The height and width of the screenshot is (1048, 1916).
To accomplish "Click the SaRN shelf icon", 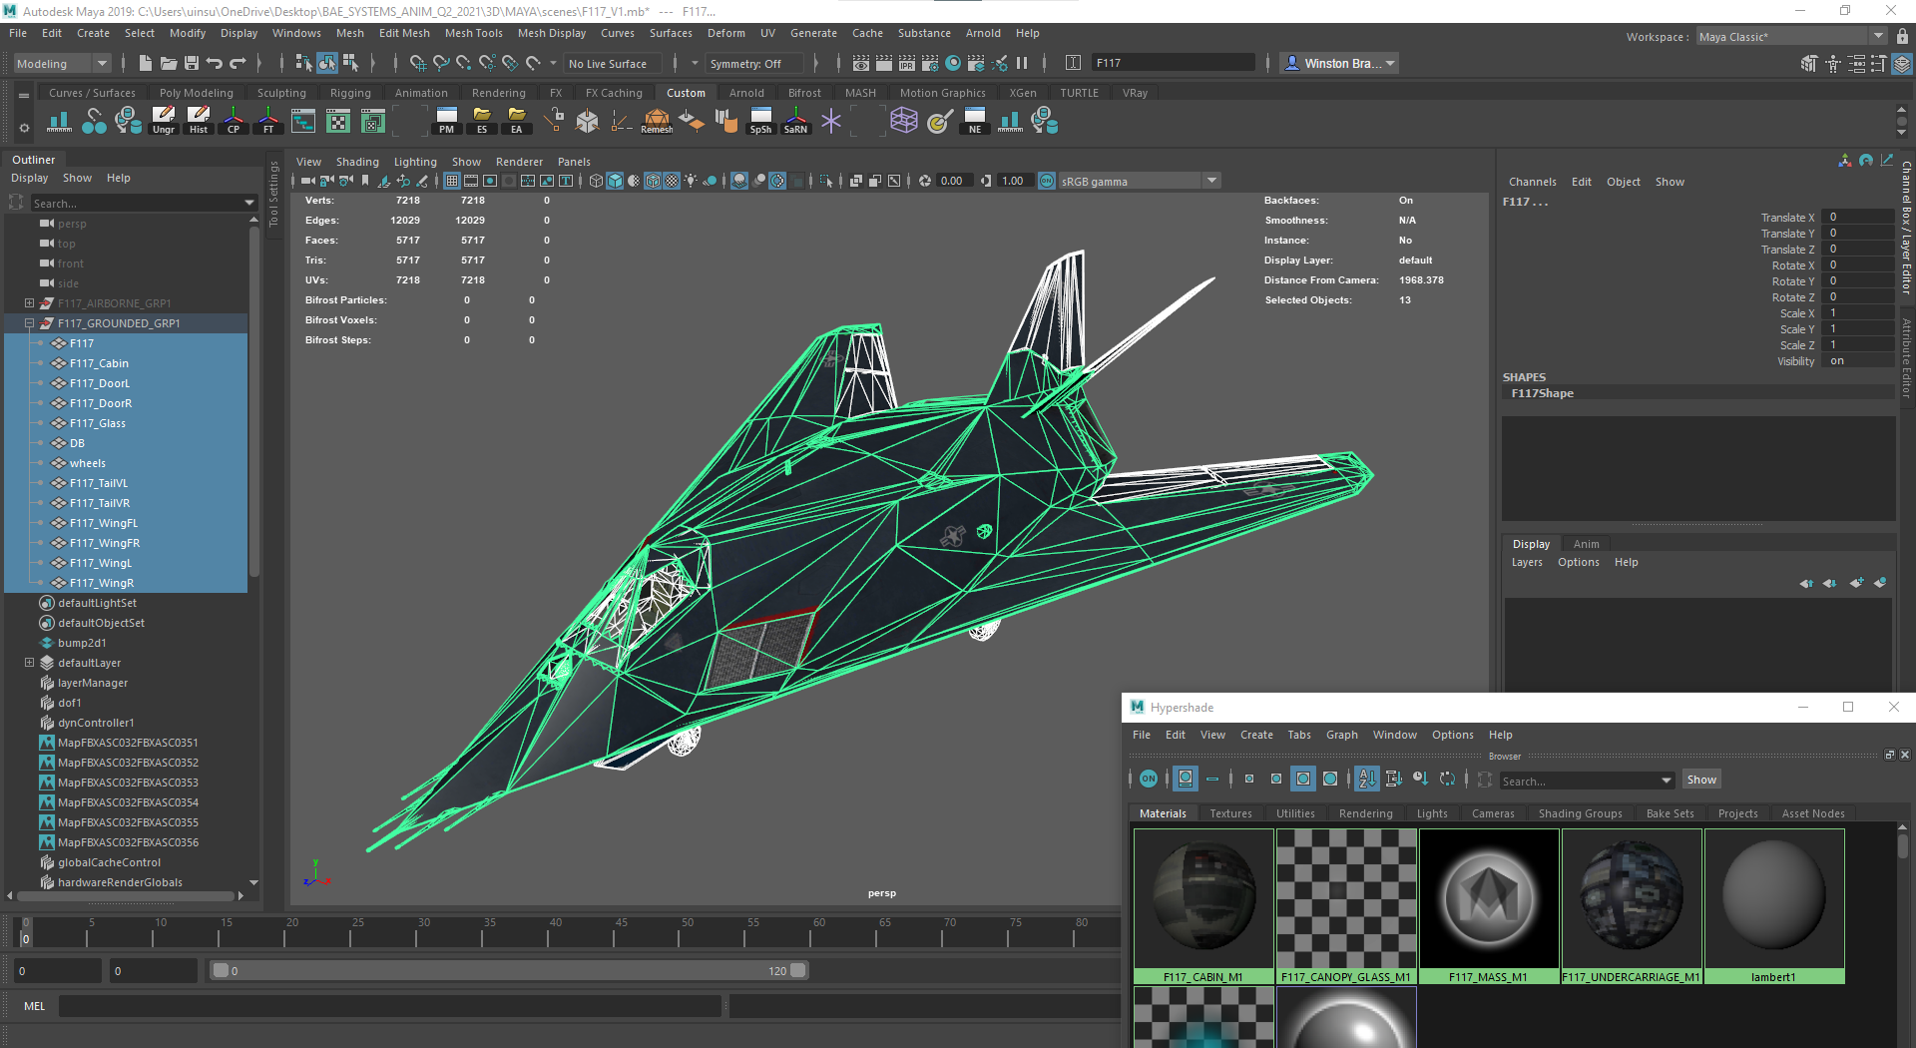I will coord(795,121).
